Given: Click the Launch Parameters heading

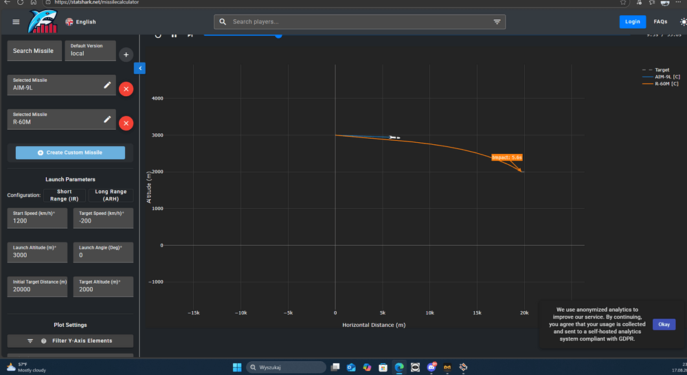Looking at the screenshot, I should point(70,179).
